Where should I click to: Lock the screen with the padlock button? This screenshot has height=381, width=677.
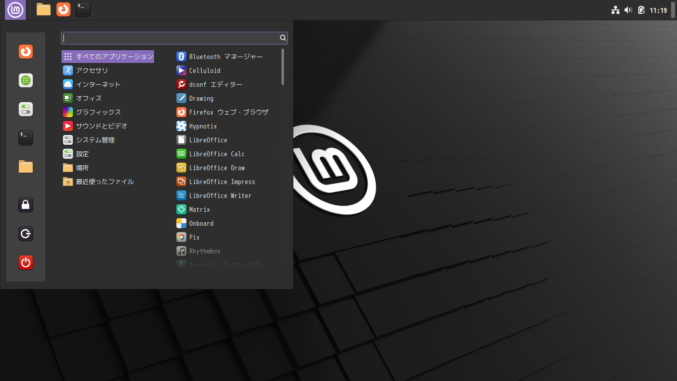click(x=26, y=204)
